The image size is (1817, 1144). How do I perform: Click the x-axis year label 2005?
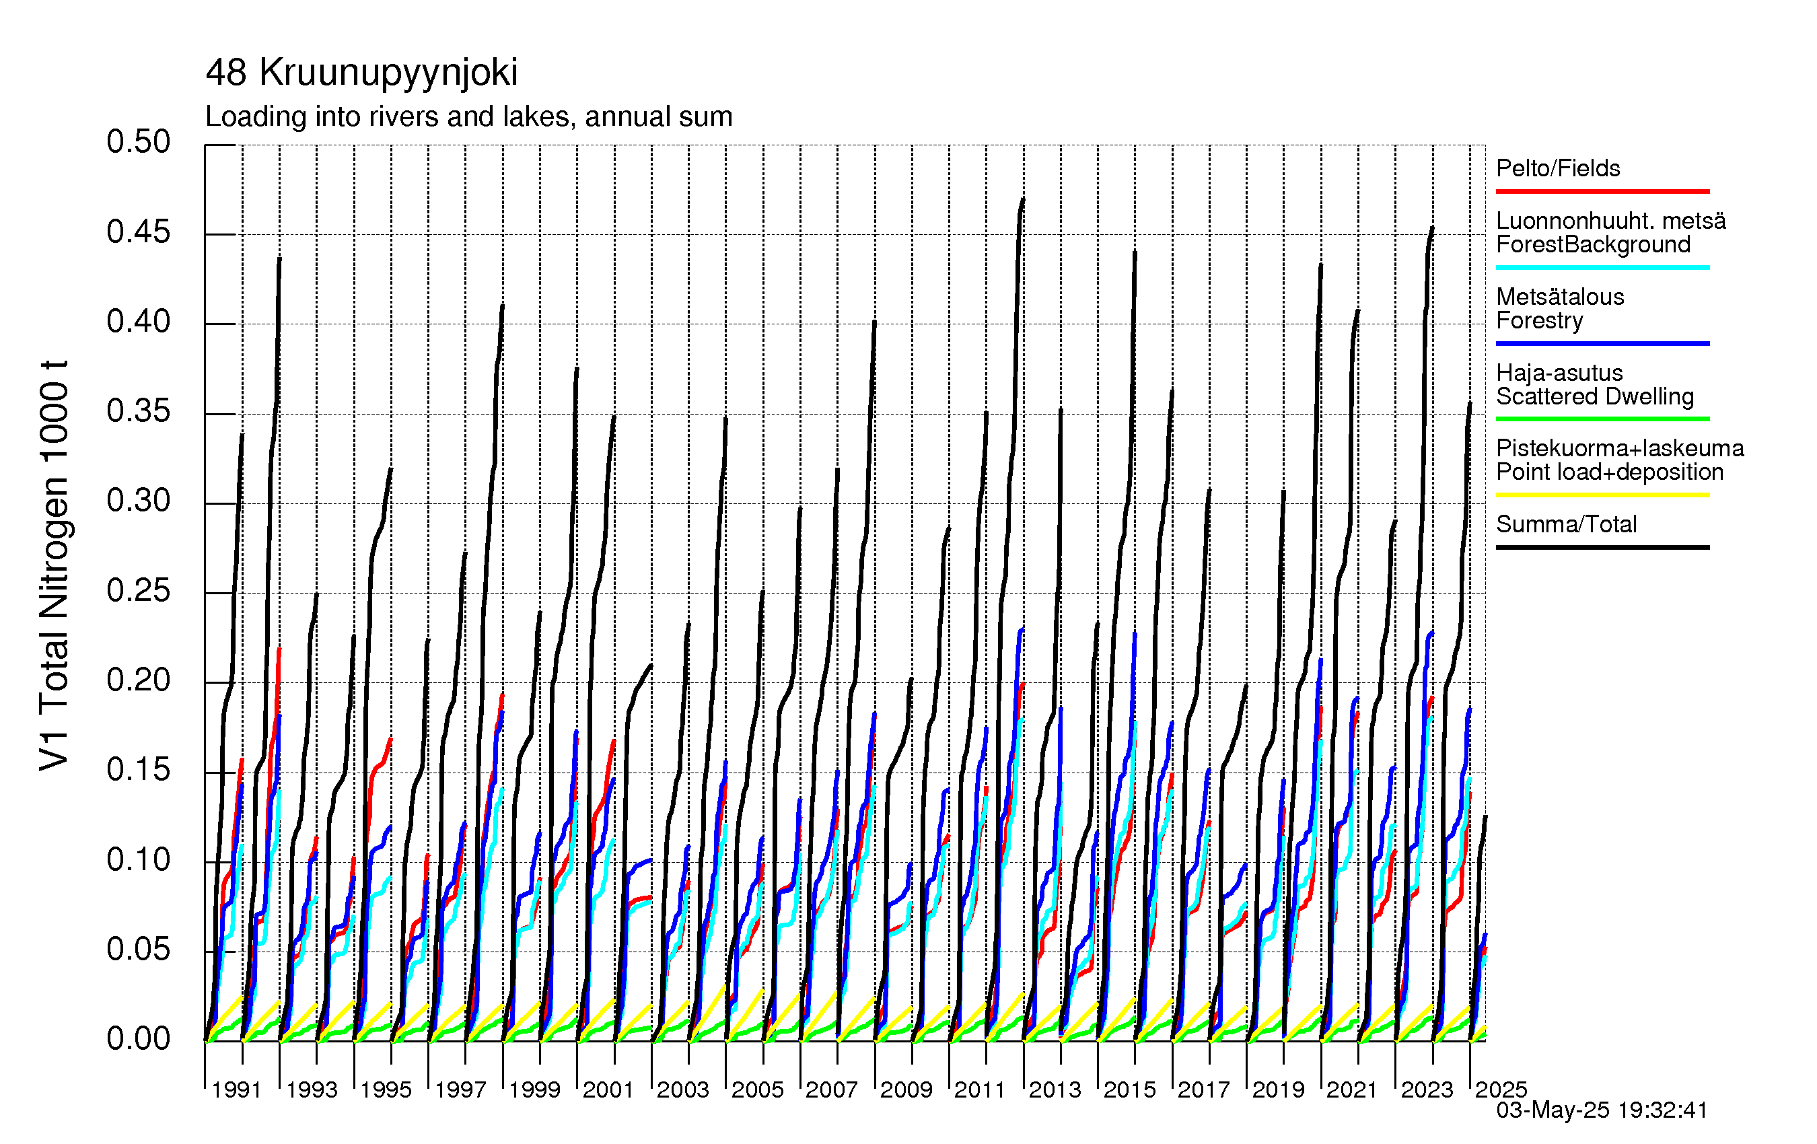click(758, 1089)
